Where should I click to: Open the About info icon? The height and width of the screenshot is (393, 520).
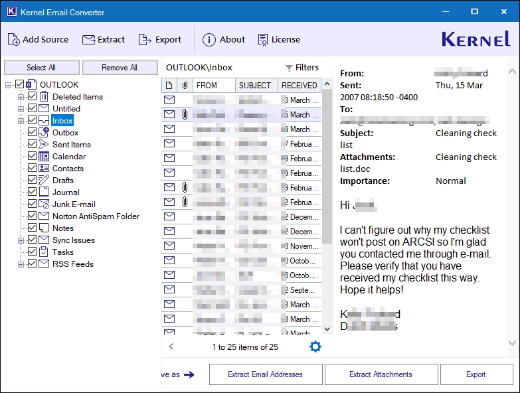pos(209,40)
